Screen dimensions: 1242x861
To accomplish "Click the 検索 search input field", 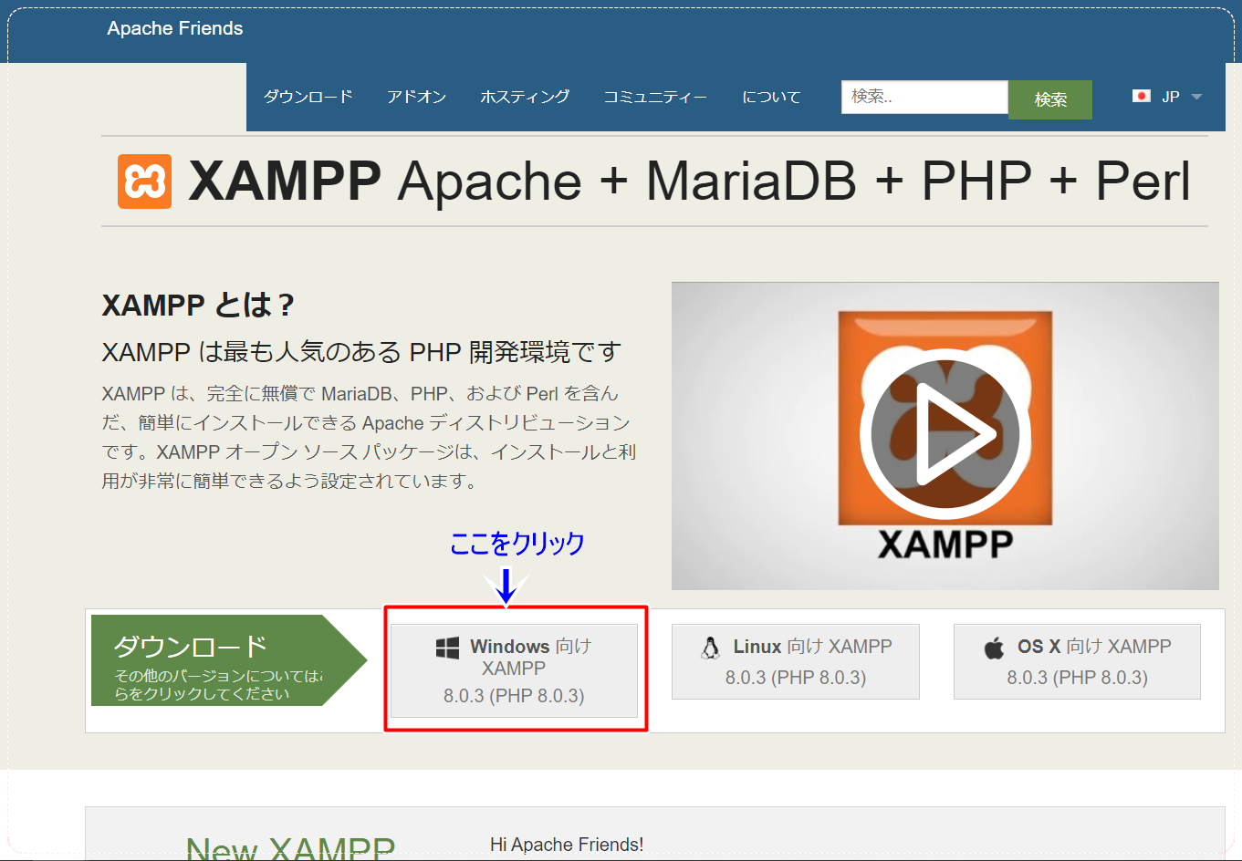I will pyautogui.click(x=924, y=97).
